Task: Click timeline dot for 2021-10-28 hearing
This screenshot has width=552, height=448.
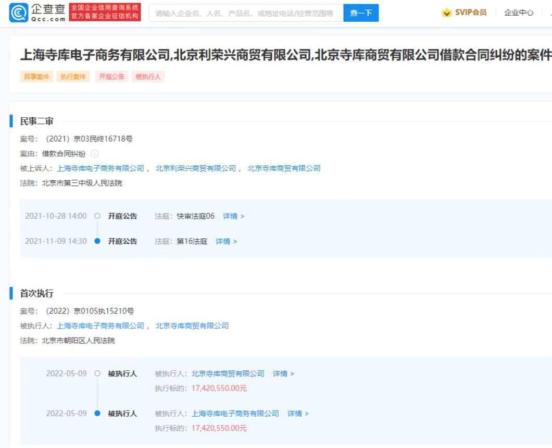Action: point(97,216)
